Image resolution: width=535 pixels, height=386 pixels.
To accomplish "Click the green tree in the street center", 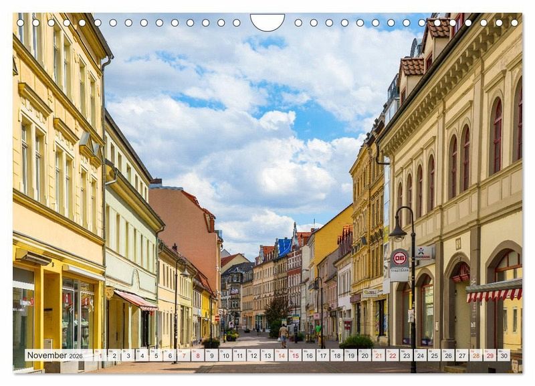I will (x=277, y=309).
